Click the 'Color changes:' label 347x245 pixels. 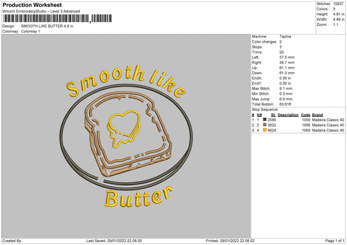pyautogui.click(x=264, y=42)
